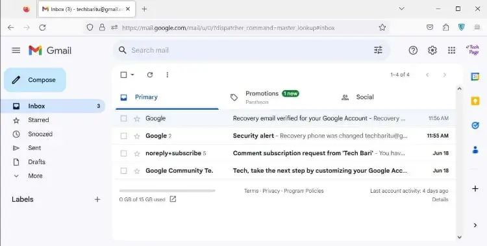Click the Compose button
The height and width of the screenshot is (246, 487).
pos(35,80)
